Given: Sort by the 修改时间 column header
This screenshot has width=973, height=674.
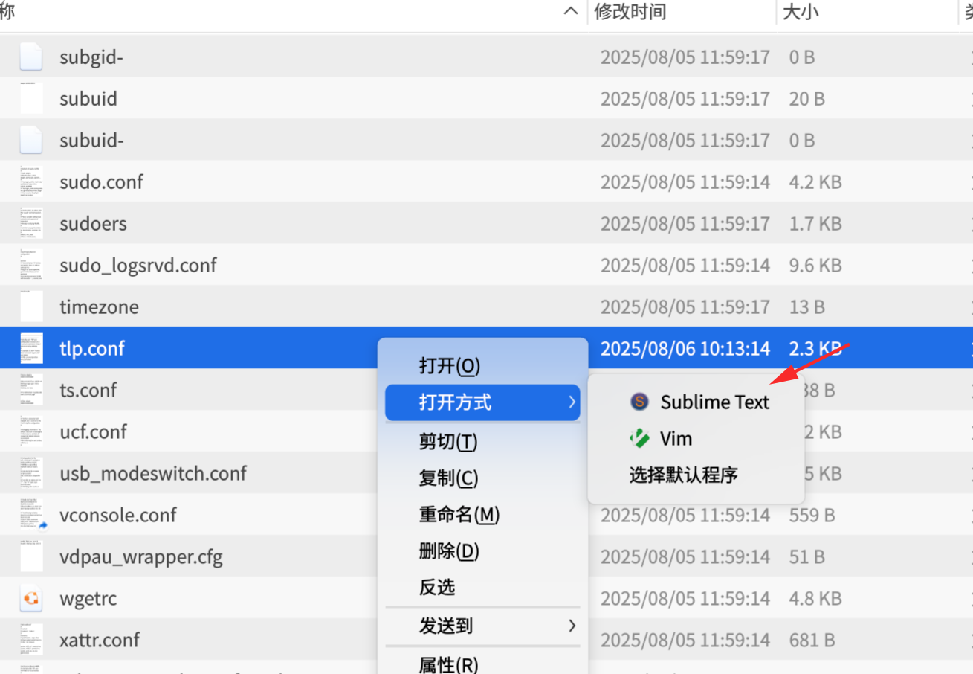Looking at the screenshot, I should pyautogui.click(x=630, y=12).
